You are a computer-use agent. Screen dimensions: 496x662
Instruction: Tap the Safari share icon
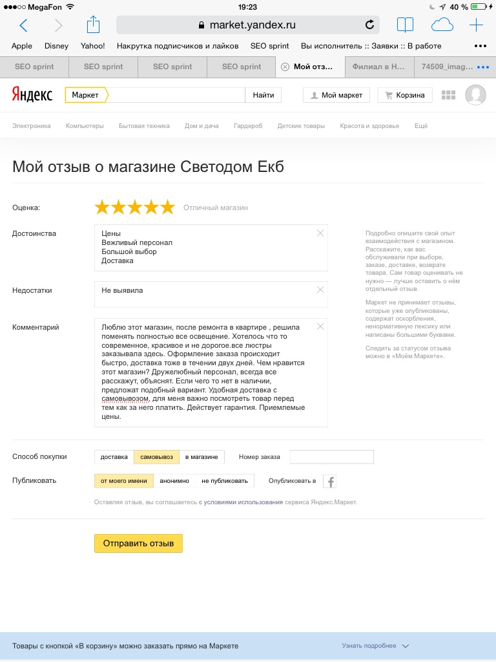coord(93,25)
